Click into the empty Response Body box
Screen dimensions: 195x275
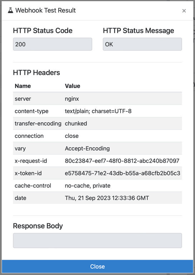pos(97,241)
